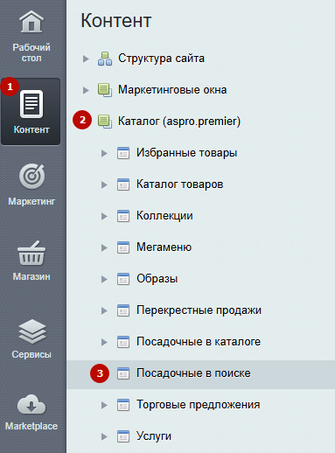Select Избранные товары in the tree
The width and height of the screenshot is (335, 453).
(187, 153)
